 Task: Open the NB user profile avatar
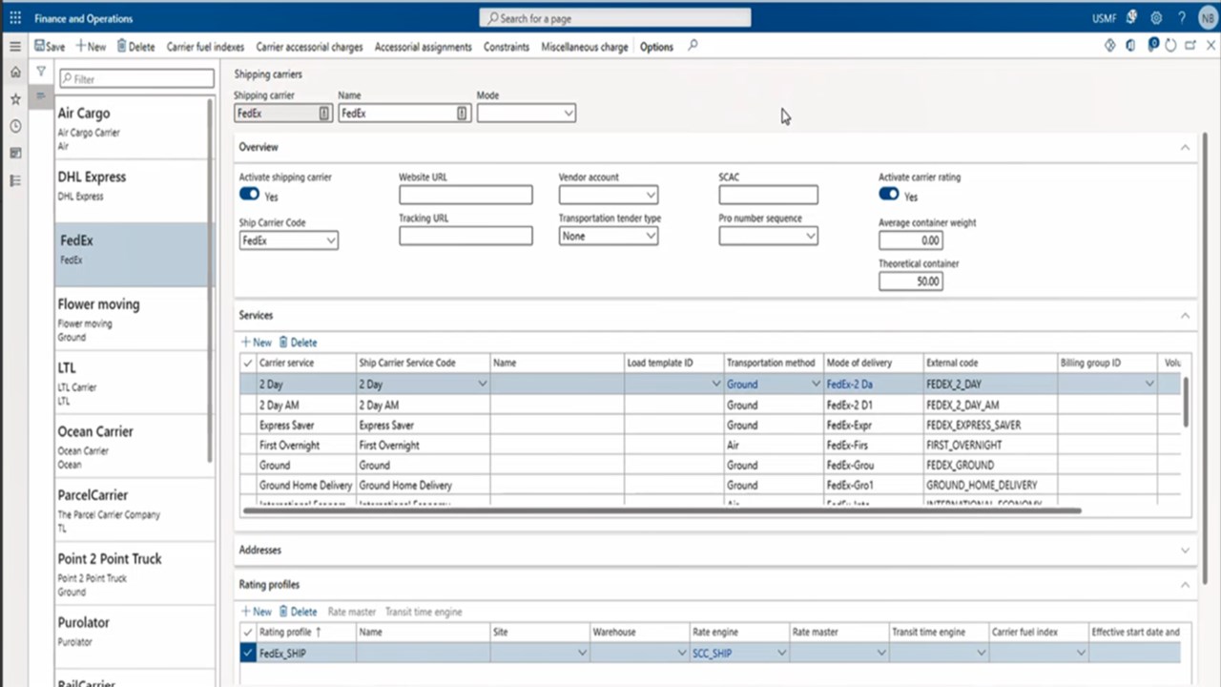pyautogui.click(x=1207, y=18)
